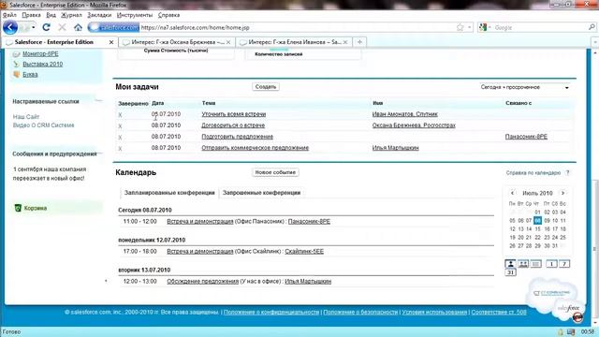
Task: Reload the page with the refresh icon
Action: point(46,27)
